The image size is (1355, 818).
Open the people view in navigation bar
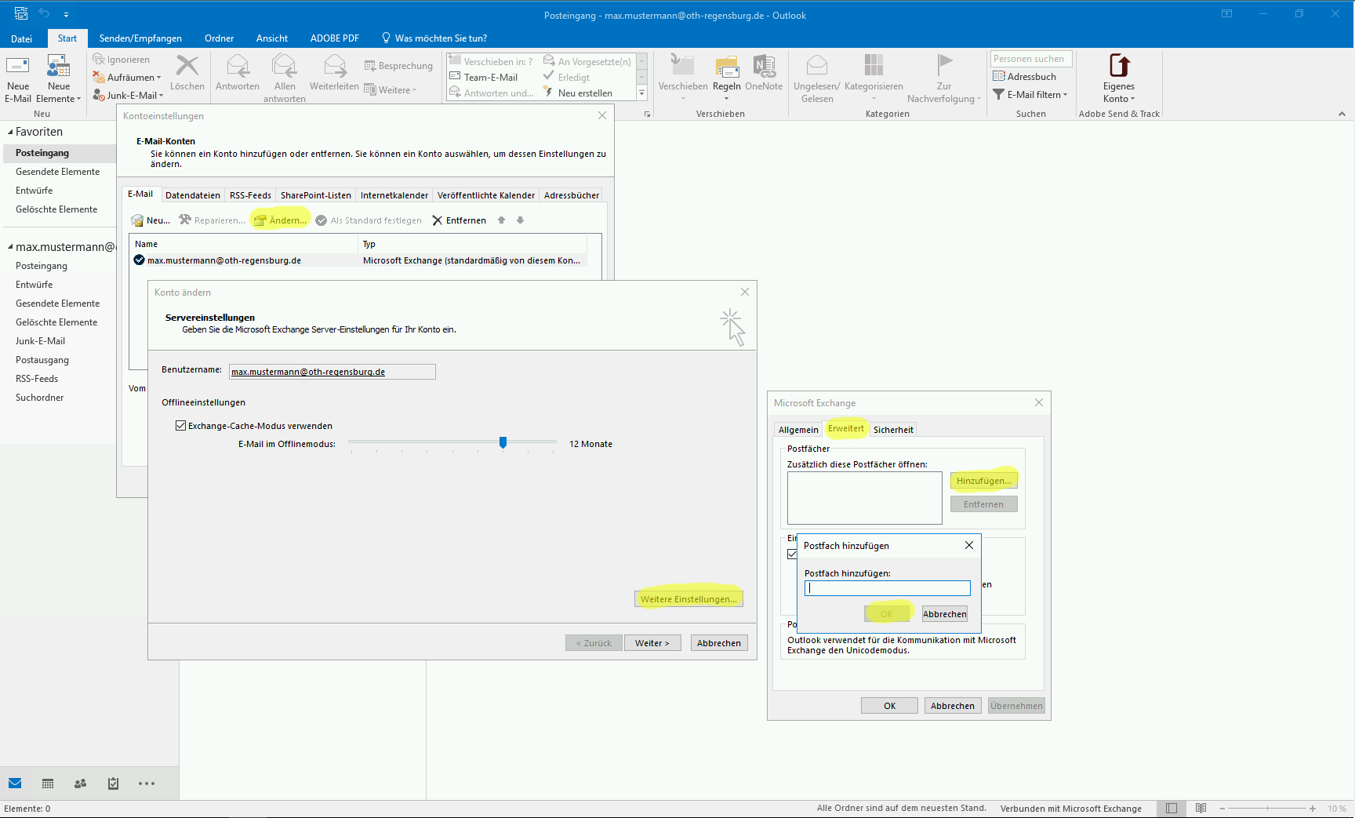(x=80, y=783)
